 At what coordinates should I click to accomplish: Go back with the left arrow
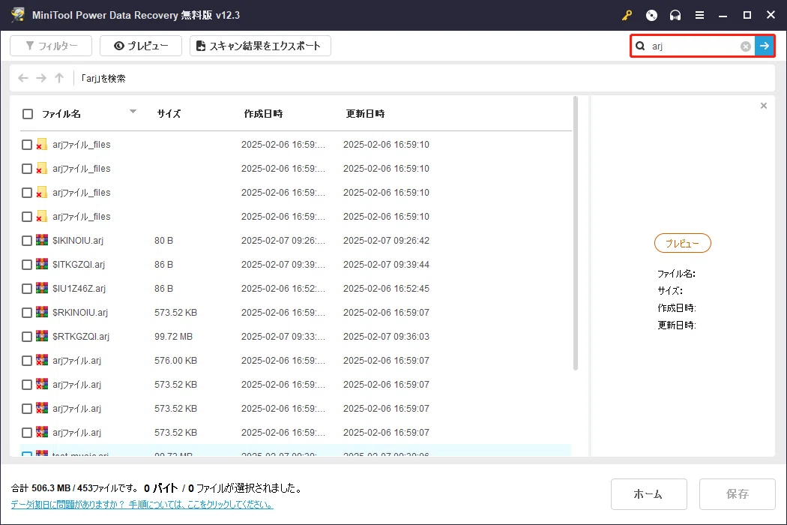click(23, 78)
